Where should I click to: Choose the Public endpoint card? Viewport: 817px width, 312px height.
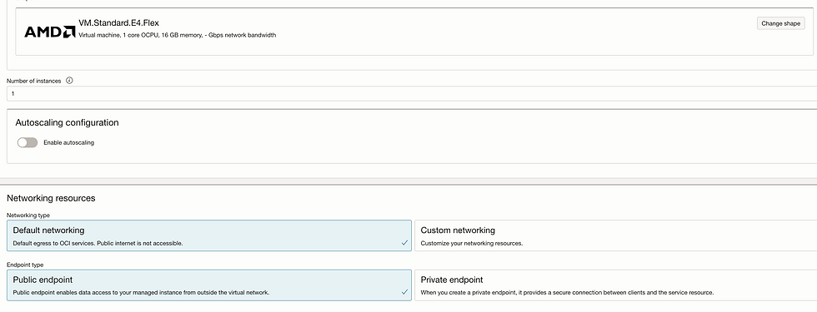pos(209,285)
